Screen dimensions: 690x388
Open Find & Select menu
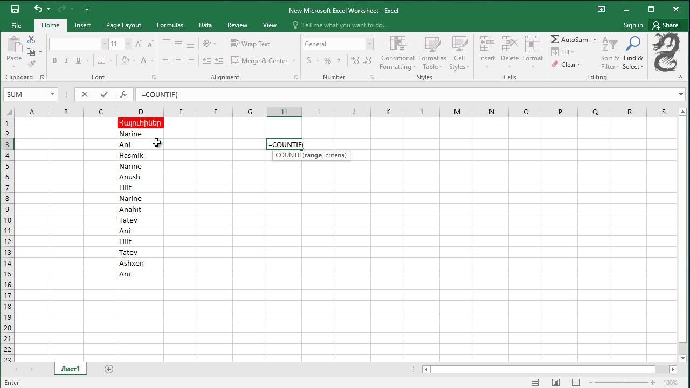tap(633, 53)
